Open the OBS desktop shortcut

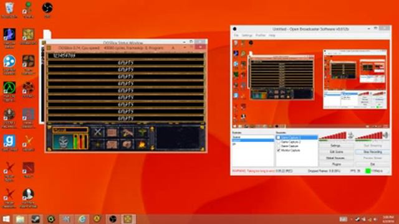pyautogui.click(x=47, y=10)
